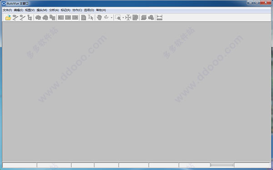The image size is (273, 170).
Task: Select the zoom box magnifier tool
Action: pos(118,18)
